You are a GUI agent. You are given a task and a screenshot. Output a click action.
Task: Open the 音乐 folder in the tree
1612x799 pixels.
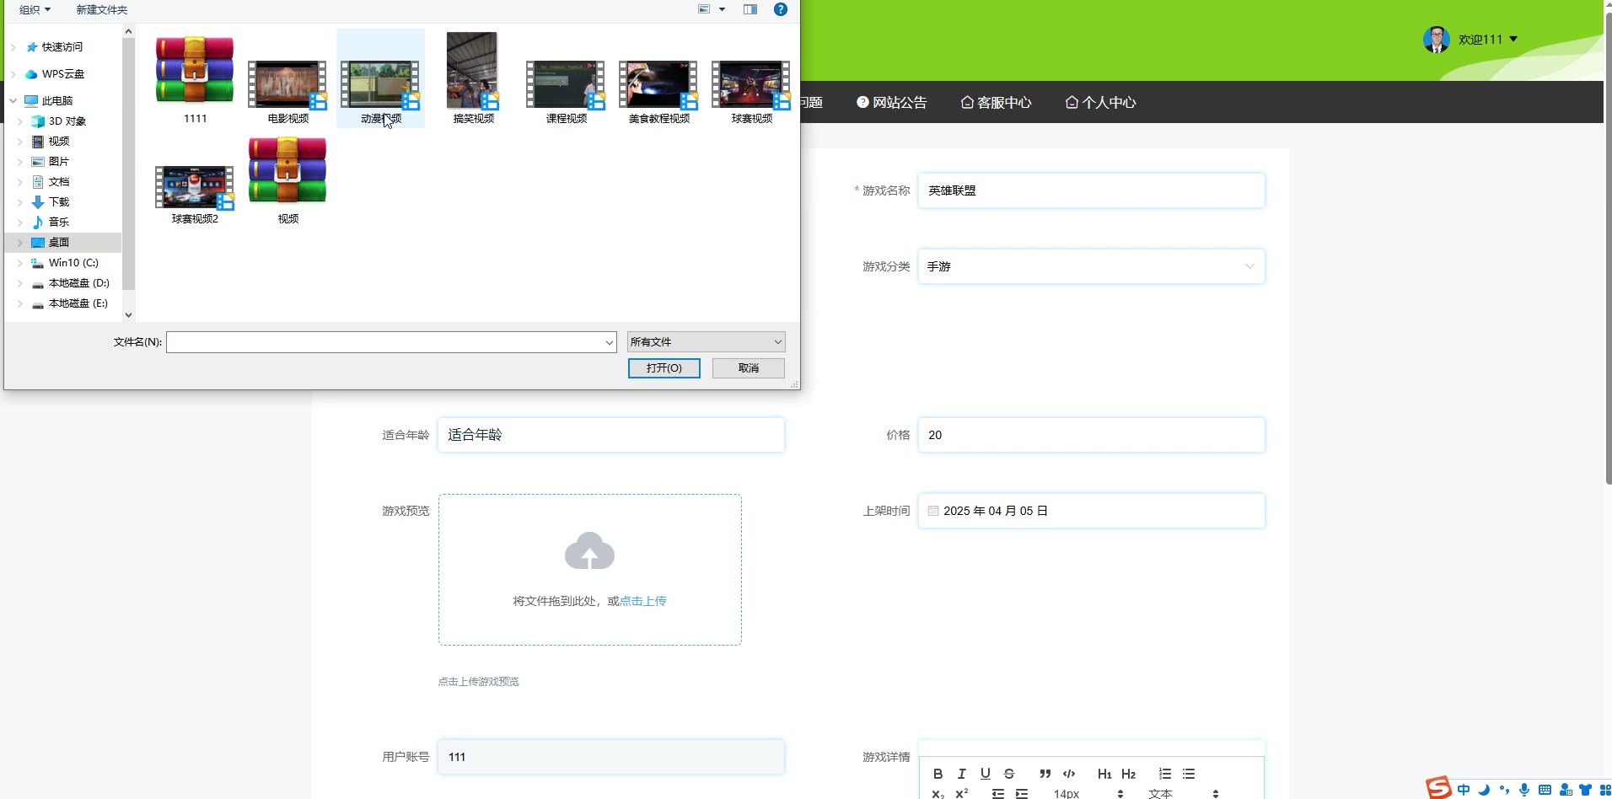59,223
